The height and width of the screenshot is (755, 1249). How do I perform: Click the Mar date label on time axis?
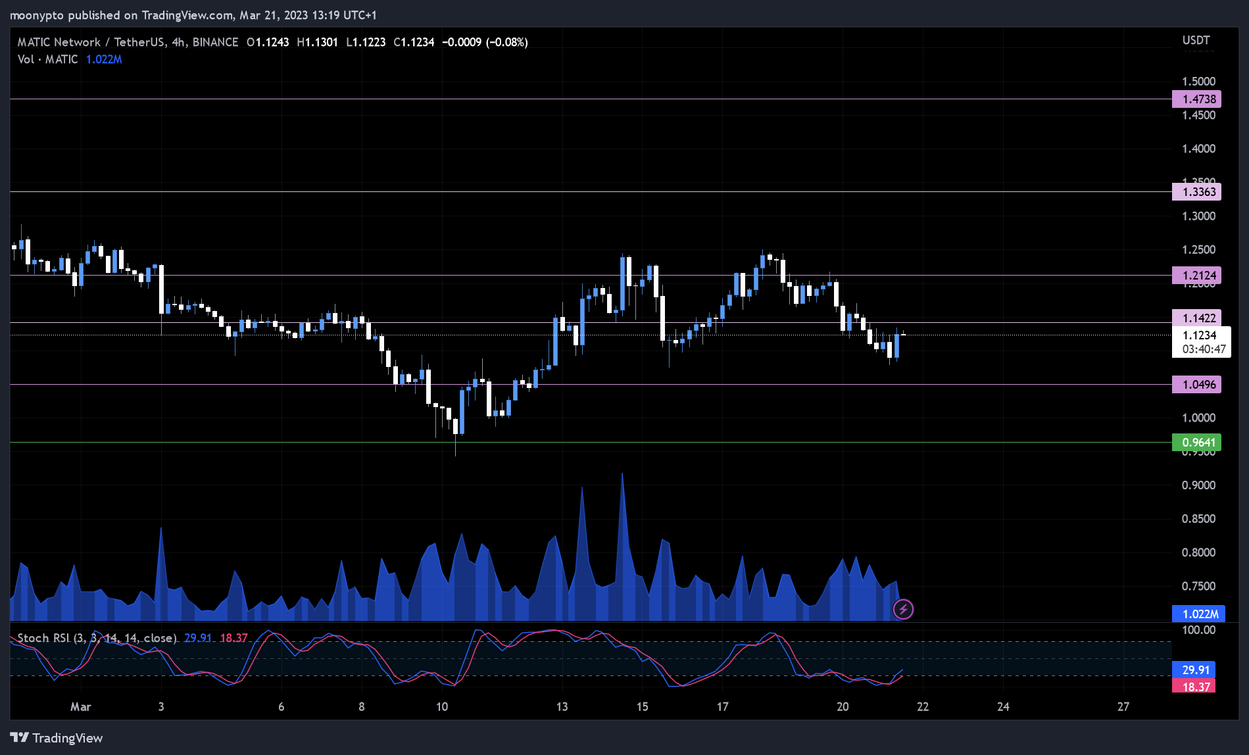pyautogui.click(x=81, y=707)
